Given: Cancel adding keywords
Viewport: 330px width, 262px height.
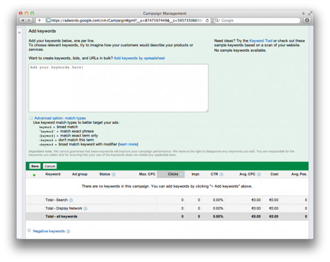Looking at the screenshot, I should [x=50, y=166].
